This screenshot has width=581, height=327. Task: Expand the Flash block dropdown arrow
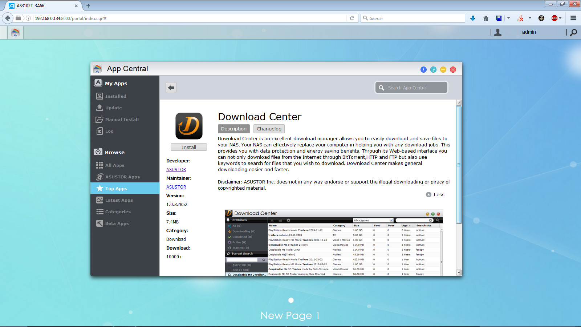(530, 18)
